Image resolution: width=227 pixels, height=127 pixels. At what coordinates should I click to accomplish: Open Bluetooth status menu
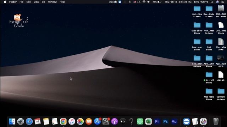[x=130, y=2]
